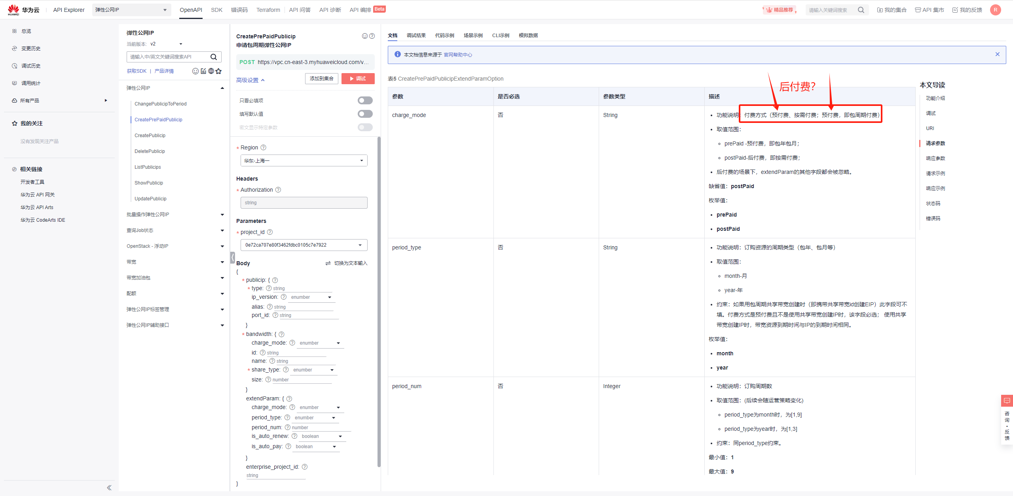The width and height of the screenshot is (1013, 496).
Task: Click the red 调试 button
Action: click(x=358, y=79)
